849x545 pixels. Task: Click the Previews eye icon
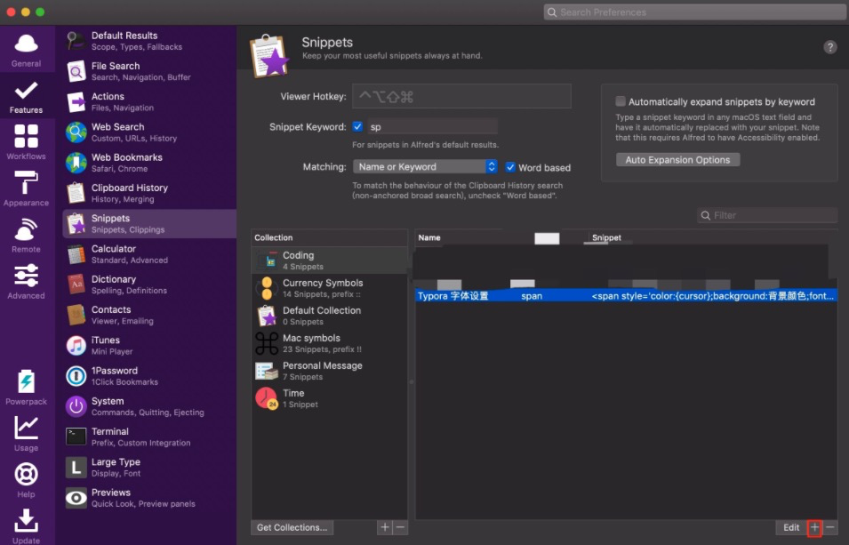(76, 498)
